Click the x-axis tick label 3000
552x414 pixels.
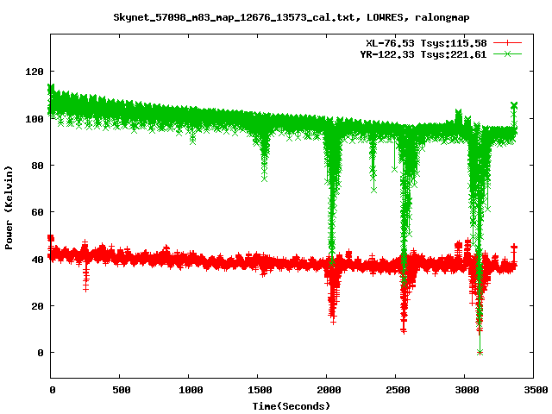pyautogui.click(x=467, y=390)
